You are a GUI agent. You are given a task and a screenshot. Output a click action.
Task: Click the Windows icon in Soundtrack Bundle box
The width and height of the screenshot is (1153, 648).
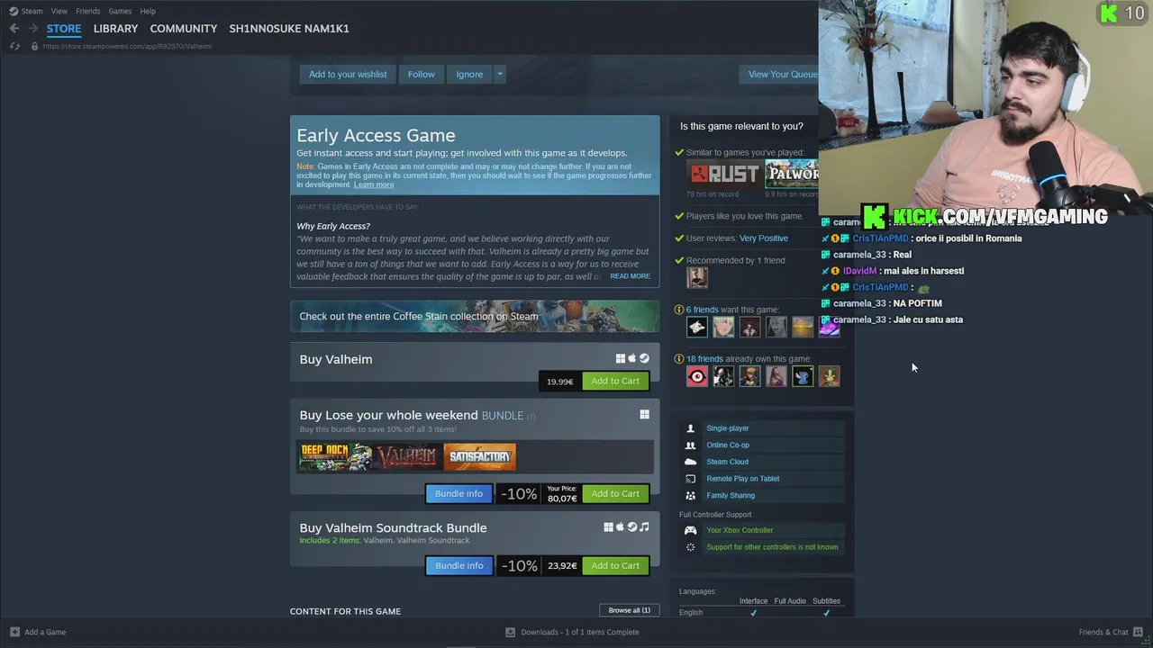[x=609, y=526]
